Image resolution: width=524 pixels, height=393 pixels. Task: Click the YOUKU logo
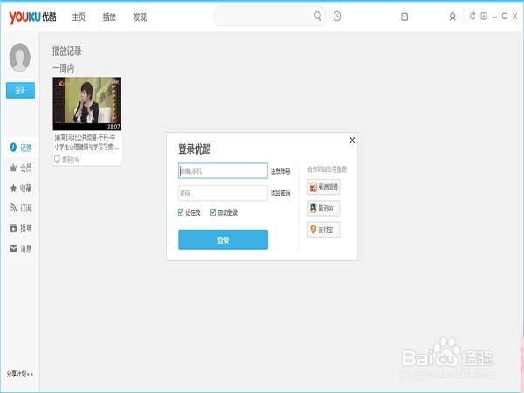pyautogui.click(x=32, y=17)
